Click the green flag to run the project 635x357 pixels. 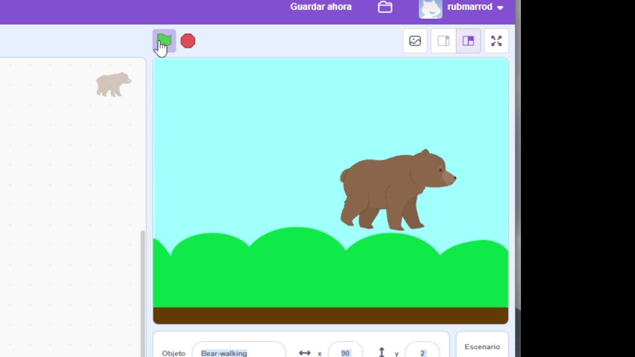[164, 41]
